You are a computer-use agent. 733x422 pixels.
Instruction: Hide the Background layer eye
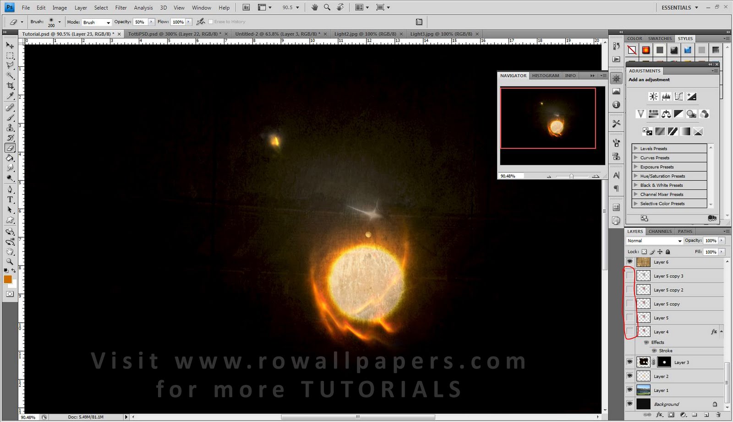630,404
